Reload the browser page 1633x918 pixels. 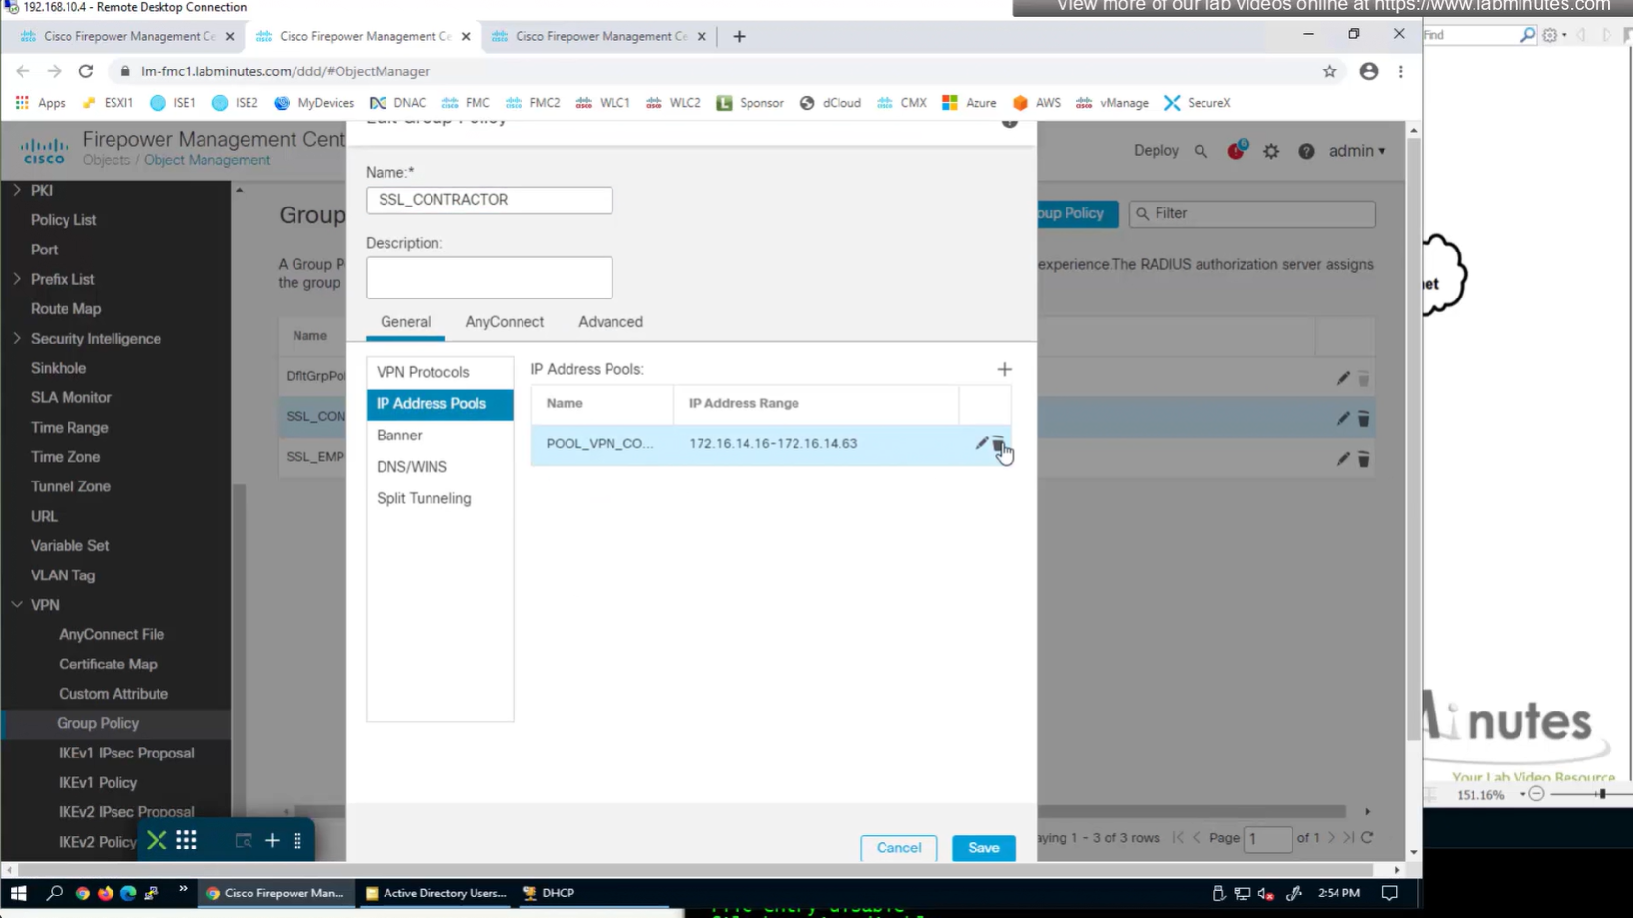click(86, 71)
